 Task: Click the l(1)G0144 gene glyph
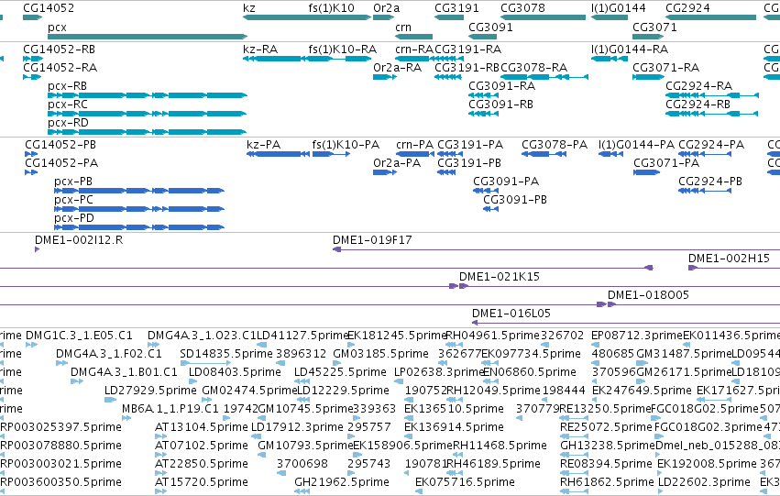tap(610, 17)
